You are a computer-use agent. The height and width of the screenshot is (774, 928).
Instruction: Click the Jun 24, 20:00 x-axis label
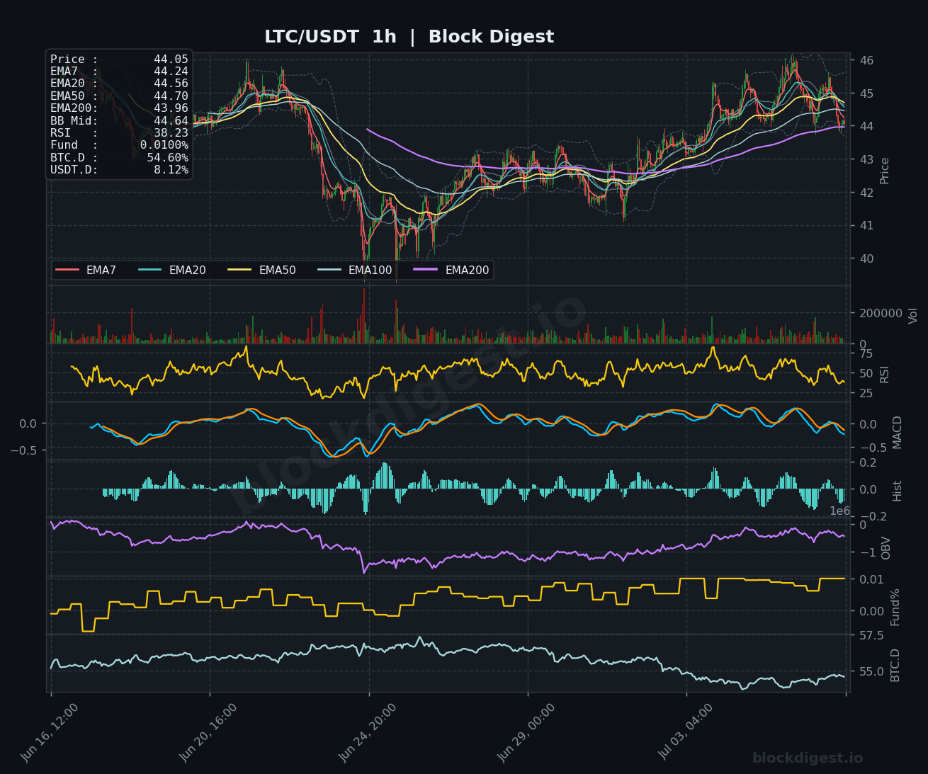(x=368, y=733)
